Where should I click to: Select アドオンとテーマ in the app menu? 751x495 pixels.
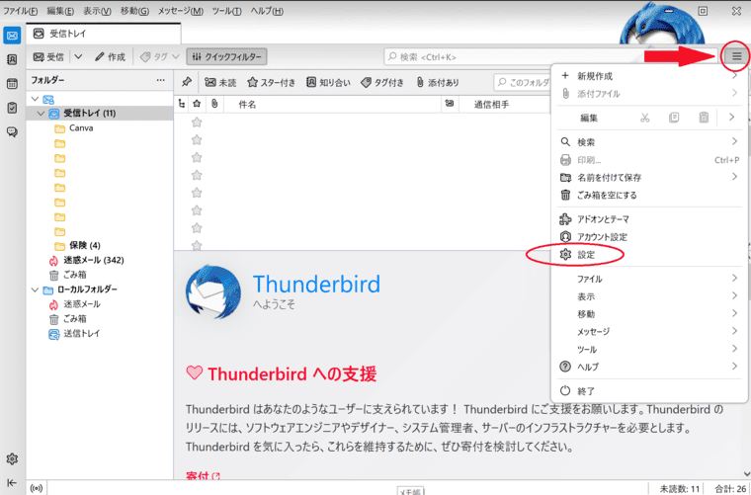pos(649,218)
